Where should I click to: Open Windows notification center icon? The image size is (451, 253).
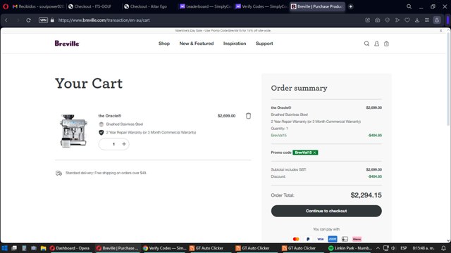(443, 248)
